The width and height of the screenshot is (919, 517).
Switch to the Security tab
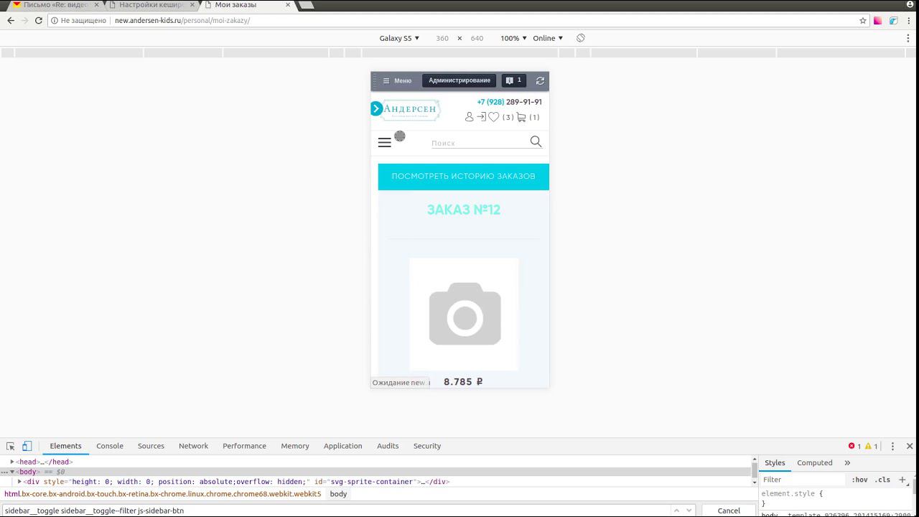click(x=427, y=446)
